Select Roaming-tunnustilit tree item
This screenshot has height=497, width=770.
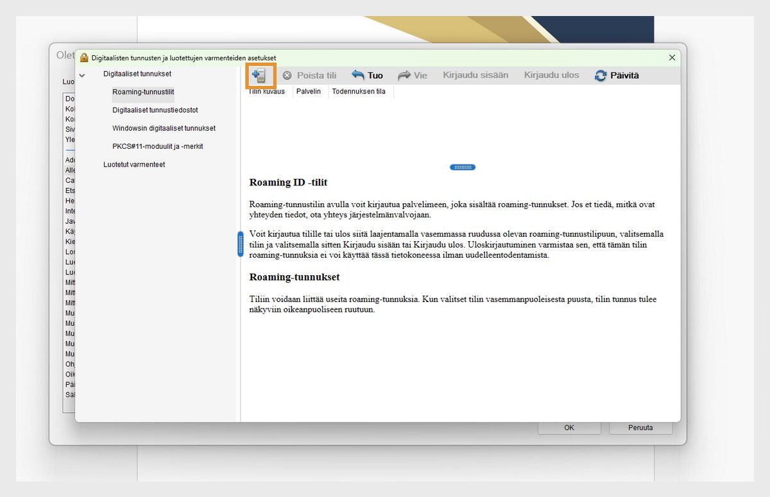point(143,92)
